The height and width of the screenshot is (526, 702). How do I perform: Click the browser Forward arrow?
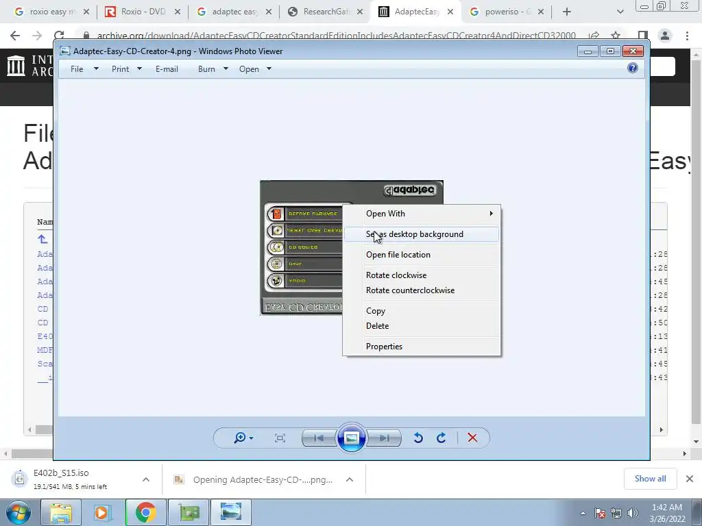click(x=37, y=36)
